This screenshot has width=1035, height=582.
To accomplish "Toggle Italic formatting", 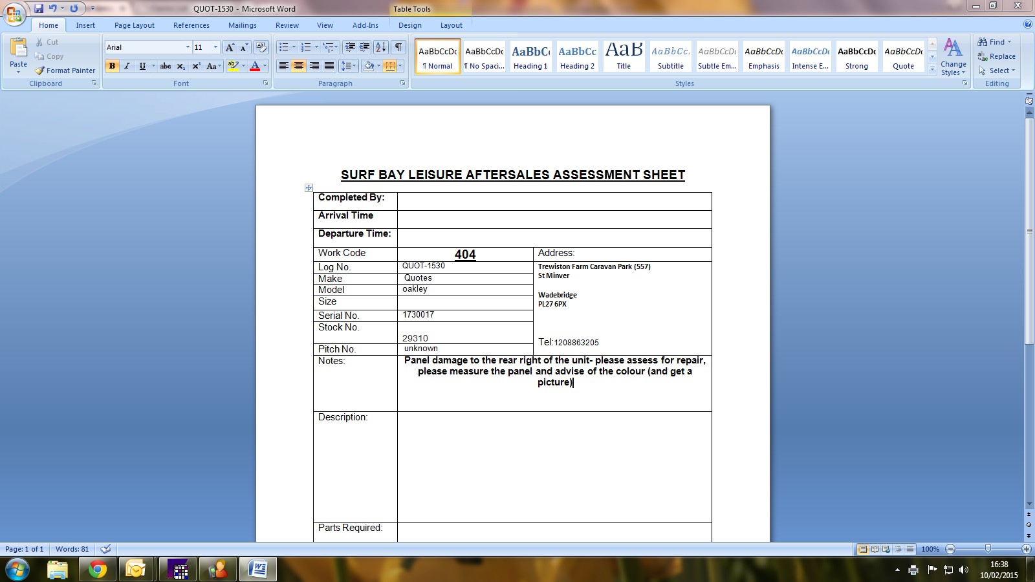I will [127, 66].
